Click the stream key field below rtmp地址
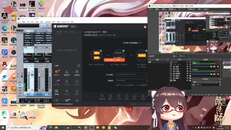 pyautogui.click(x=131, y=81)
